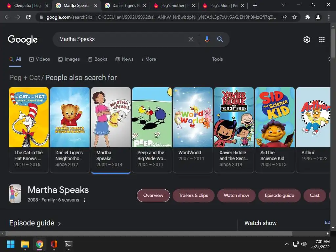Share this page using the share icon
The image size is (336, 252).
point(284,17)
